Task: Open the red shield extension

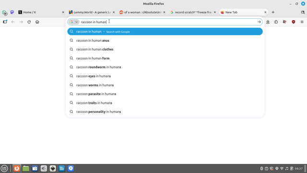Action: tap(293, 22)
